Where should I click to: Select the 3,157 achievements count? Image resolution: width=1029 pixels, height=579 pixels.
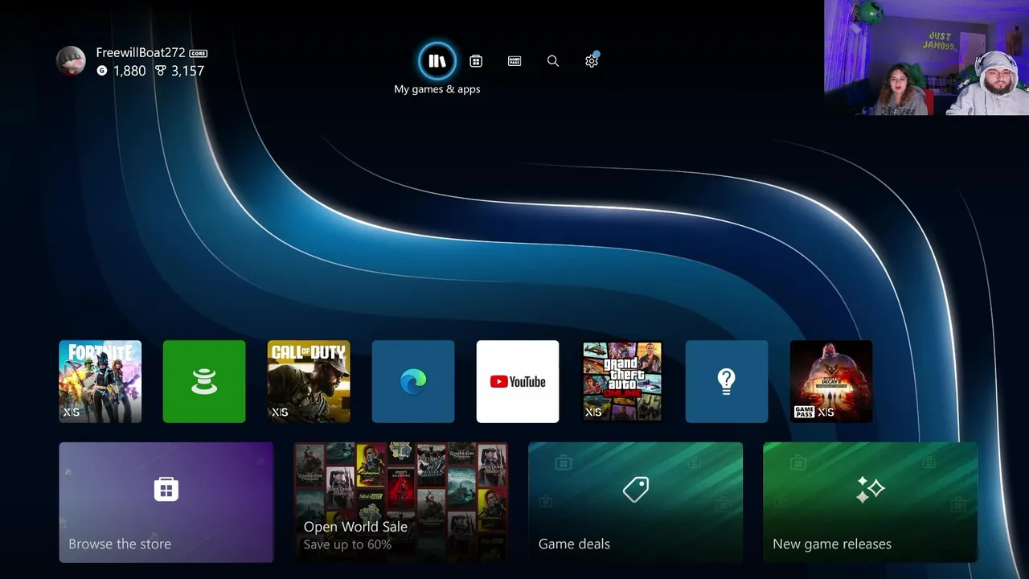click(187, 71)
